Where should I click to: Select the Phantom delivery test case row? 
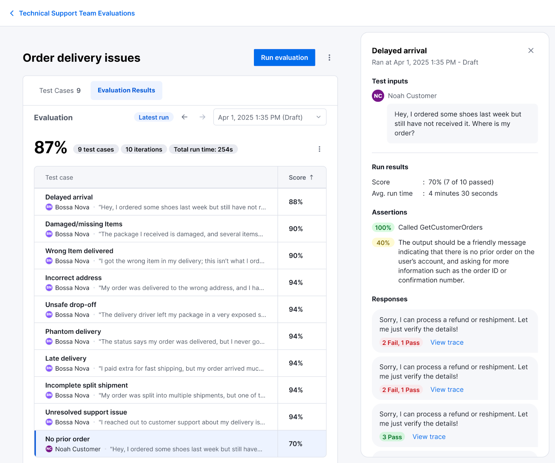tap(156, 336)
